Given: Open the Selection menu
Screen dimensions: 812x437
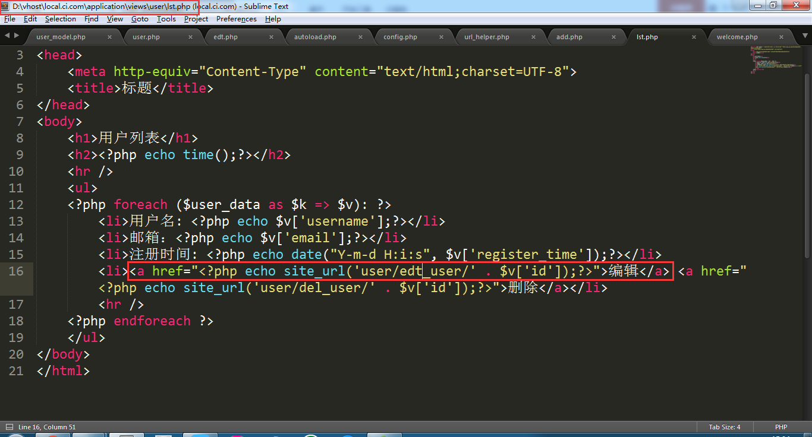Looking at the screenshot, I should tap(61, 19).
